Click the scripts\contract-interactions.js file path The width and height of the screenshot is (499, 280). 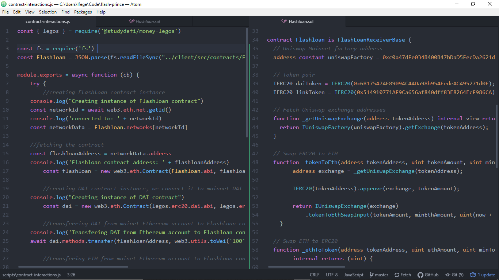[31, 275]
